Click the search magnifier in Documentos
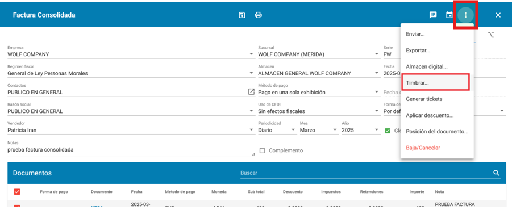Screen dimensions: 512x214 [496, 173]
